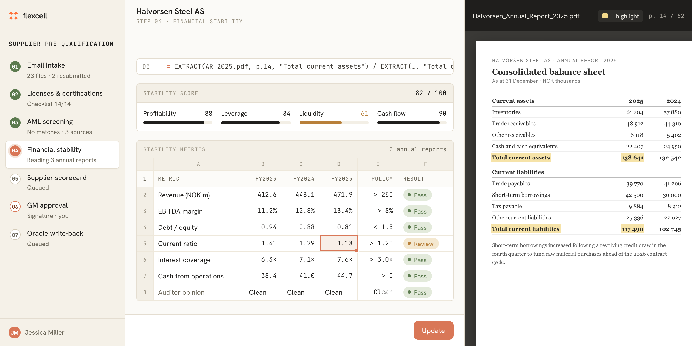692x346 pixels.
Task: Click the step 07 Oracle write-back badge
Action: click(15, 235)
